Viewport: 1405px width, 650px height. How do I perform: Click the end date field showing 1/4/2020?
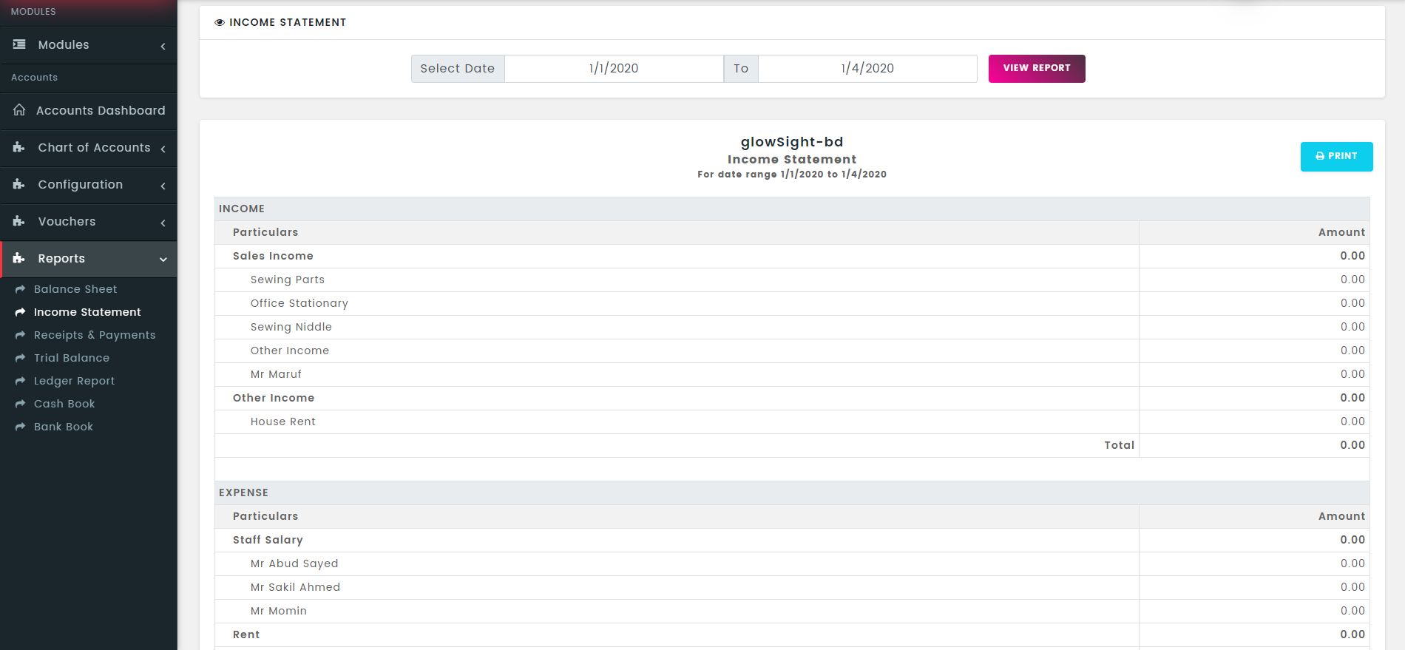(867, 69)
